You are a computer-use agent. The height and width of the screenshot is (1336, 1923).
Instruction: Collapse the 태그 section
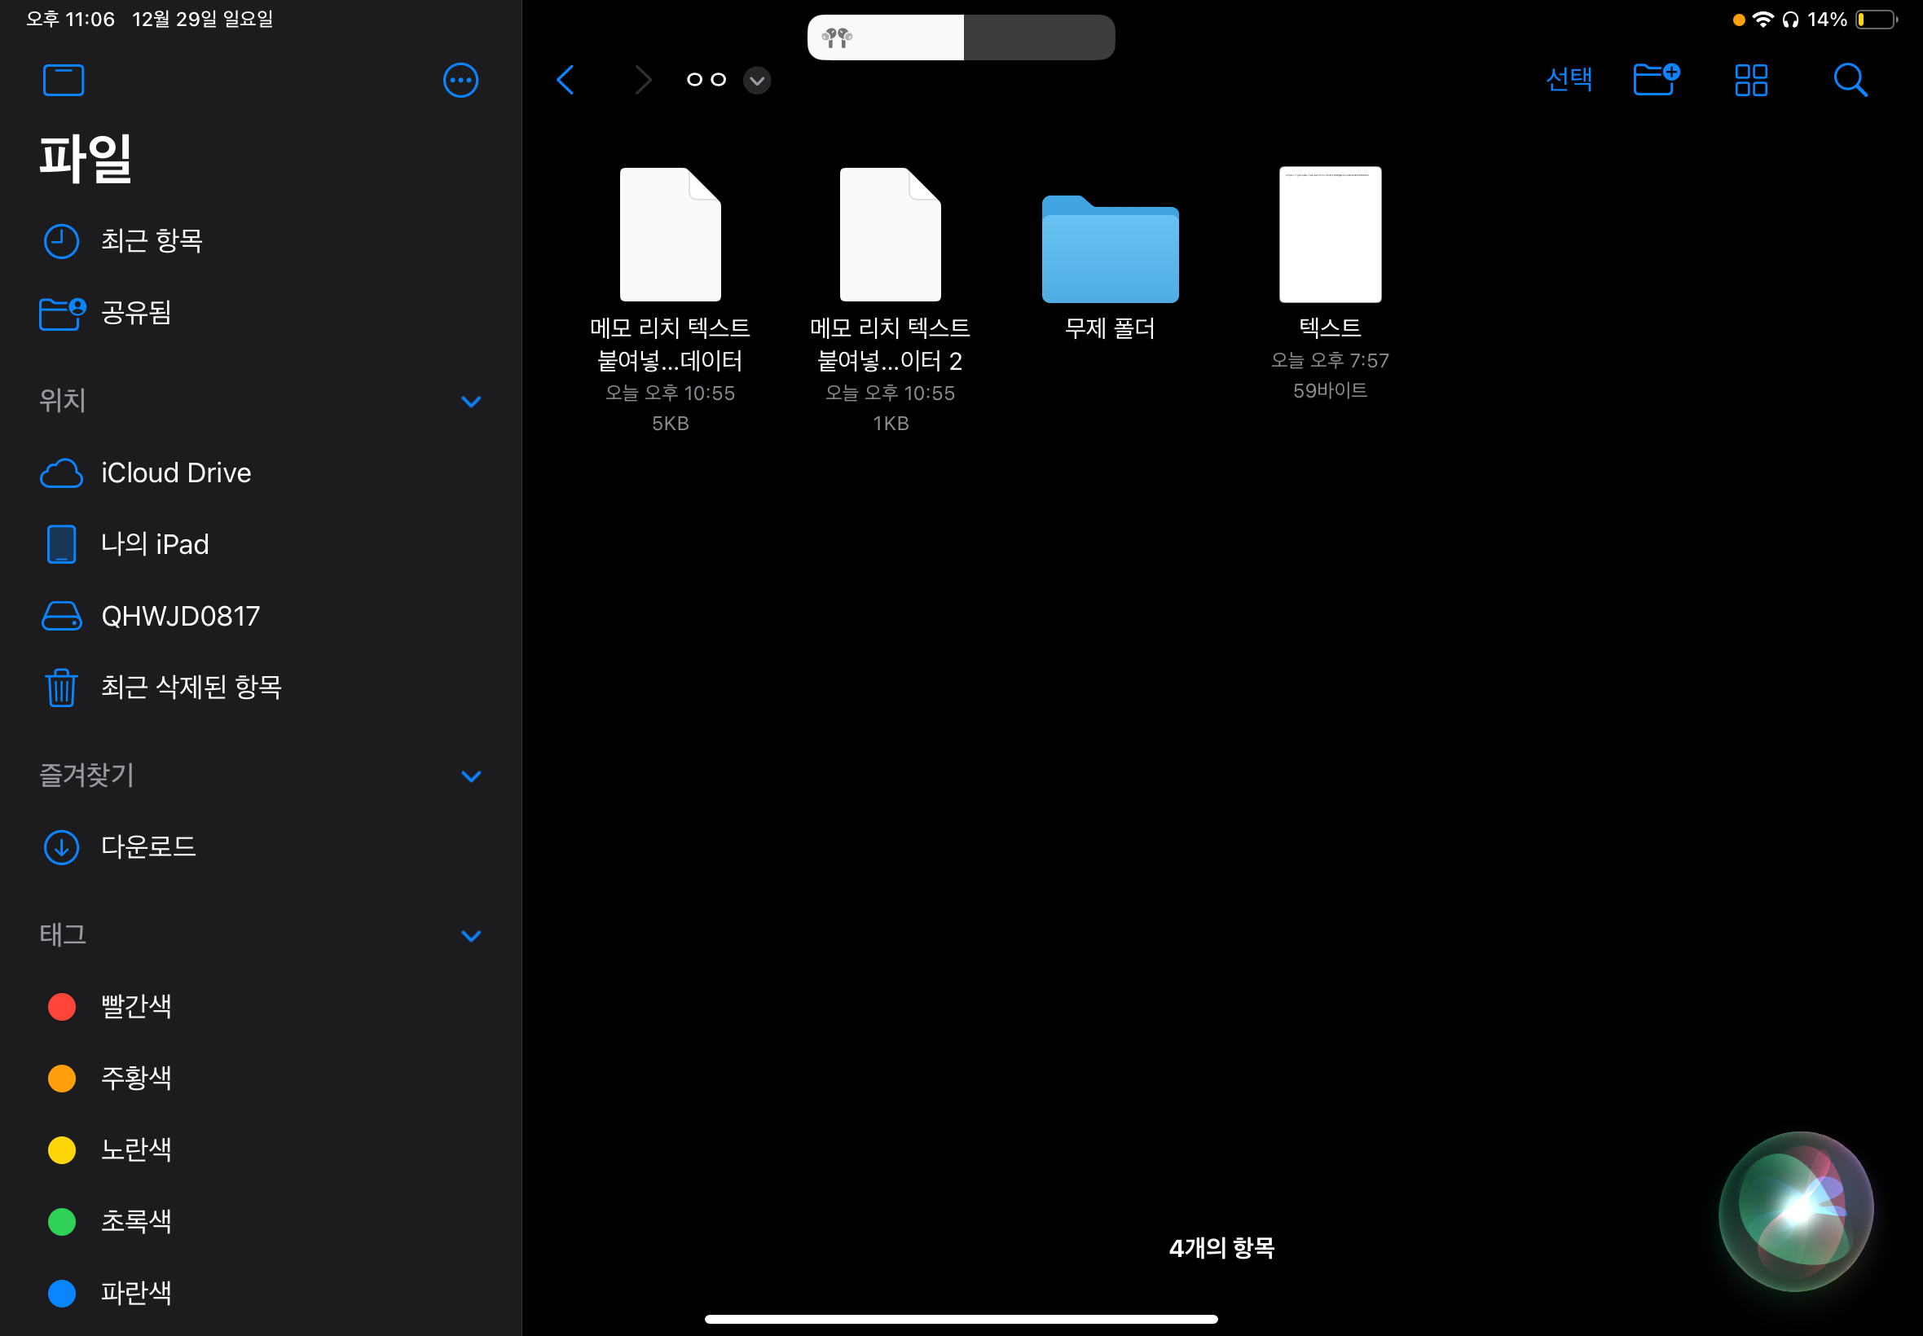pyautogui.click(x=471, y=936)
